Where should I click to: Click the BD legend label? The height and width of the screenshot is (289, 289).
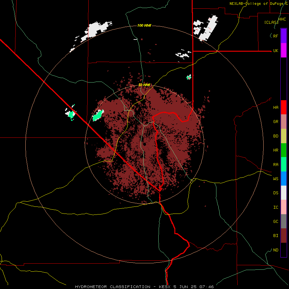pos(276,136)
